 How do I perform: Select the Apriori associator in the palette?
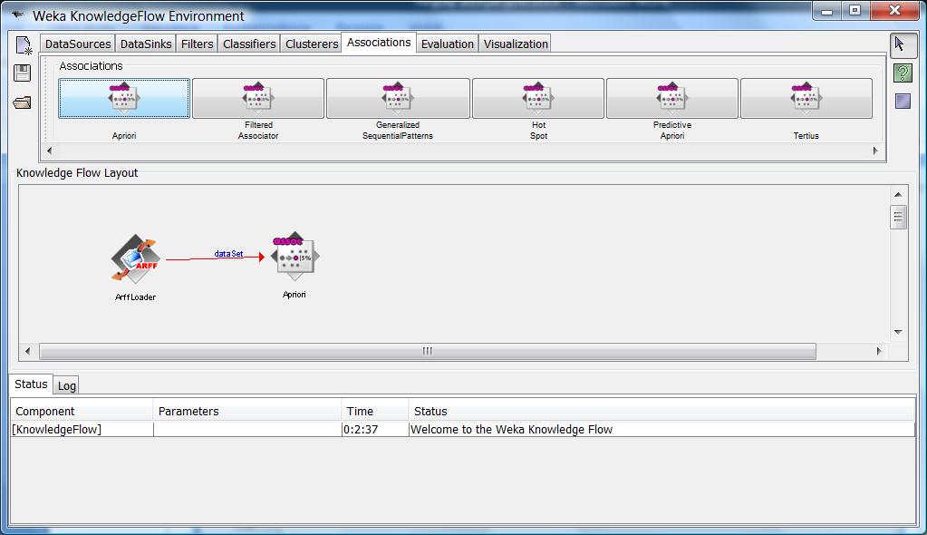tap(124, 98)
